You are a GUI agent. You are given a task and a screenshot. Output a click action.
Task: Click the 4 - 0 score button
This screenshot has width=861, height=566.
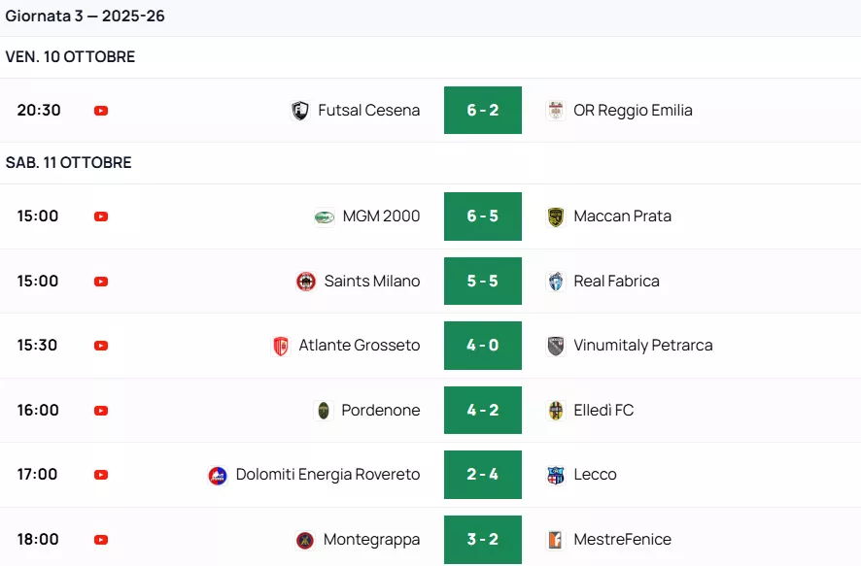(x=483, y=346)
